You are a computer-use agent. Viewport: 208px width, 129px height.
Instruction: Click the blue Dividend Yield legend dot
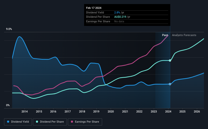click(x=8, y=122)
